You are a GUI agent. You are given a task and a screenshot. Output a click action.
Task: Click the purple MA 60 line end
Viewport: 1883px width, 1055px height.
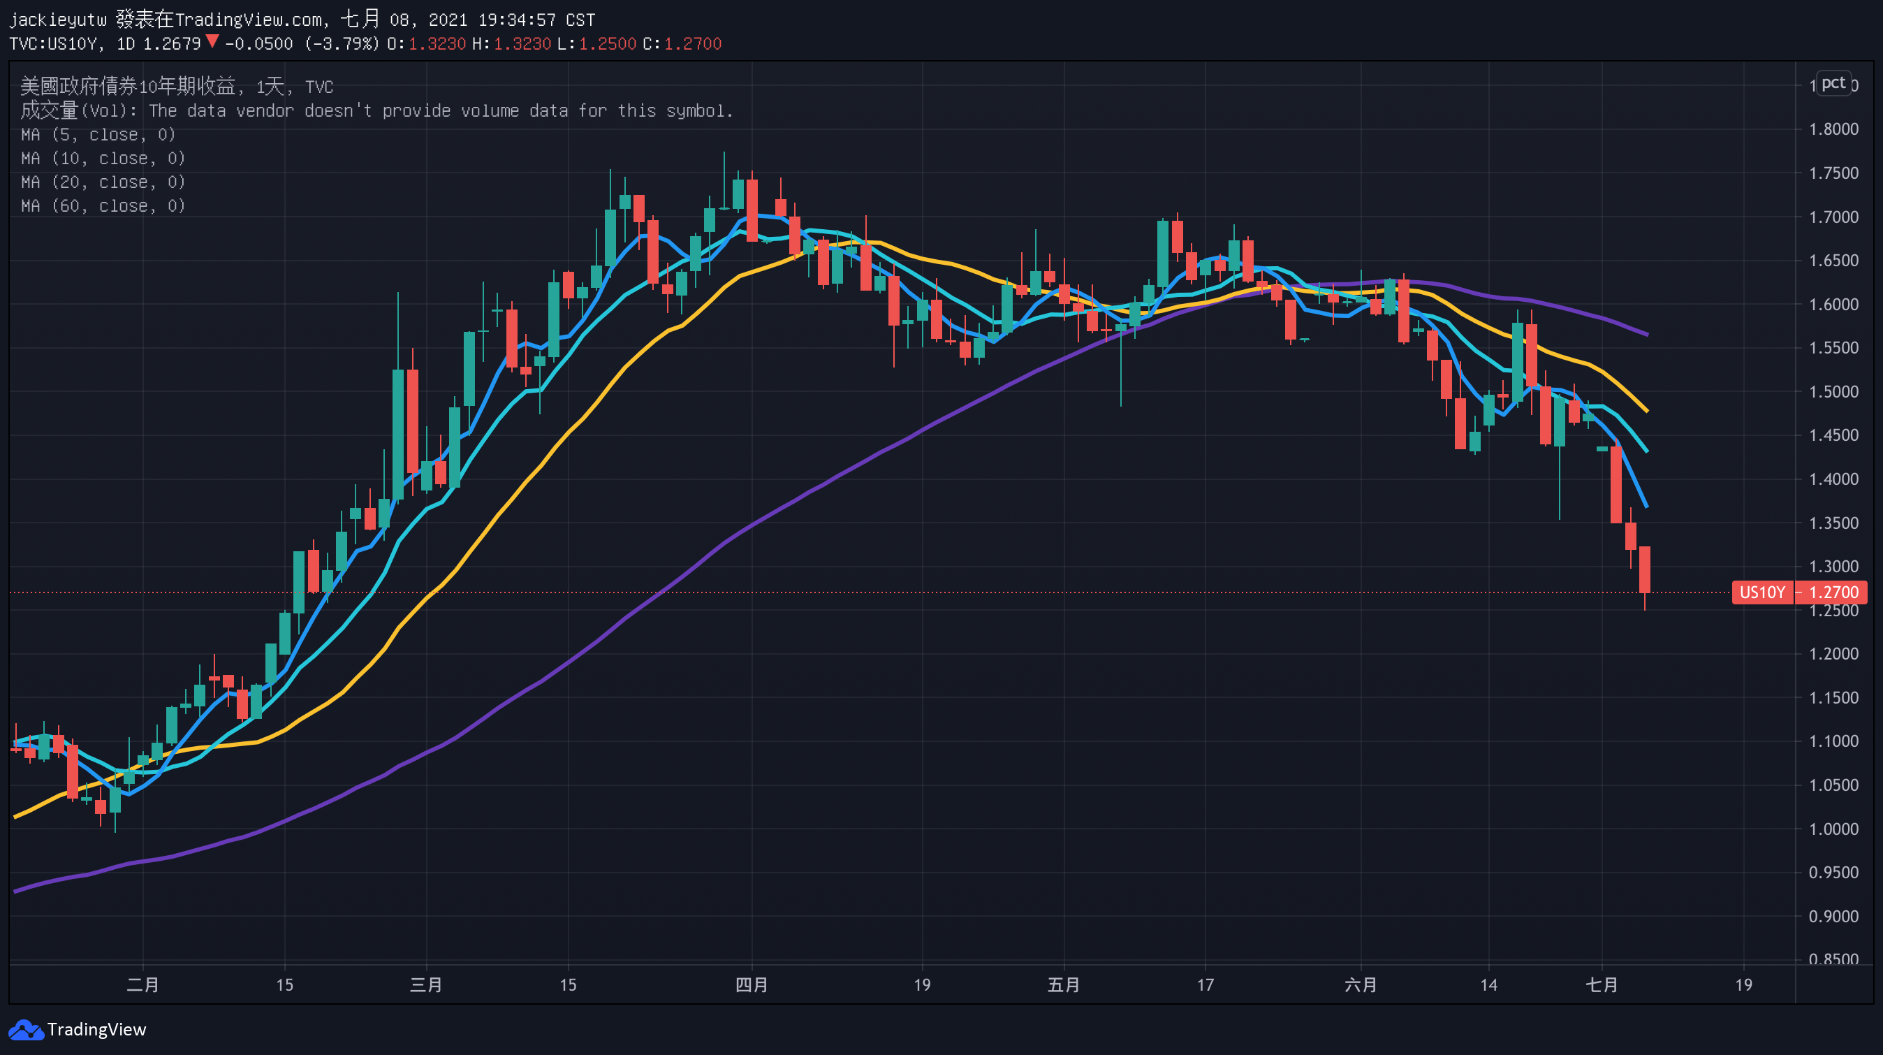pyautogui.click(x=1645, y=333)
